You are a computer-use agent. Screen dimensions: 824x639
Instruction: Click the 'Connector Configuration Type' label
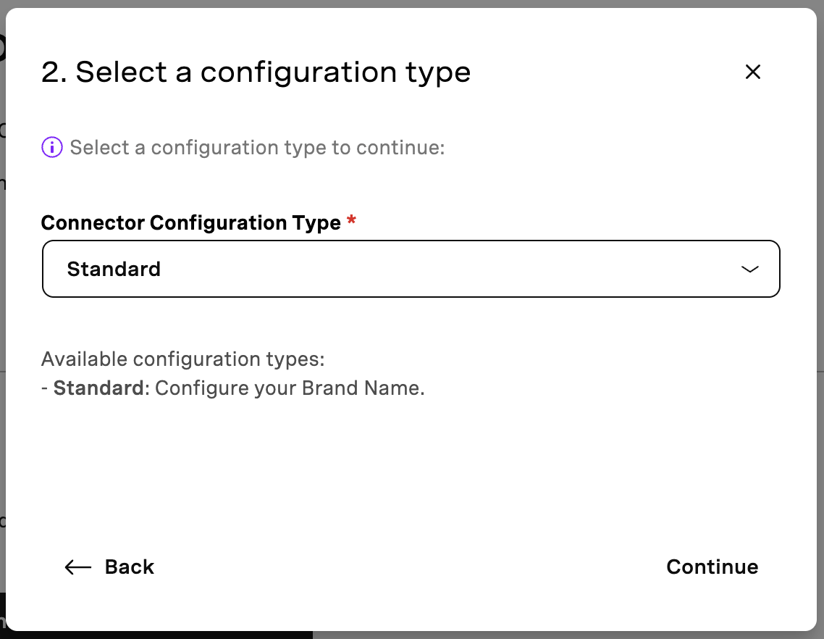(190, 222)
